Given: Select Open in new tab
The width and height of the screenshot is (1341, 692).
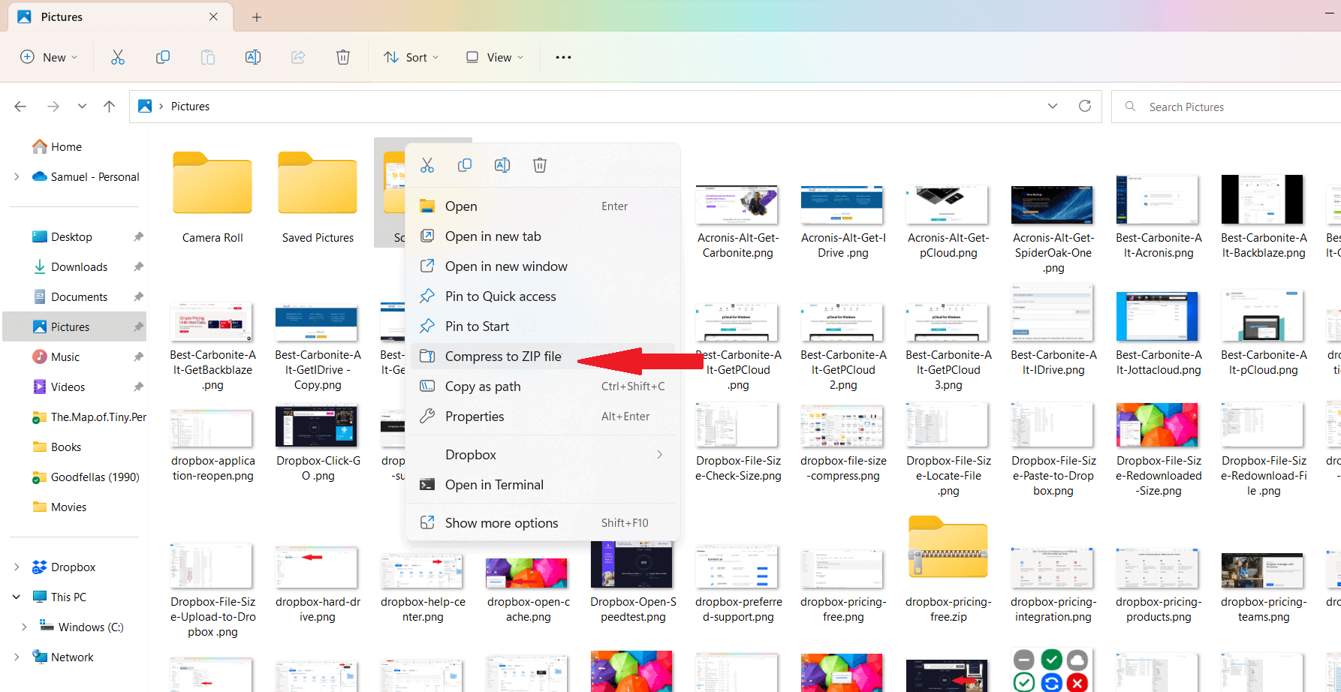Looking at the screenshot, I should pyautogui.click(x=493, y=236).
